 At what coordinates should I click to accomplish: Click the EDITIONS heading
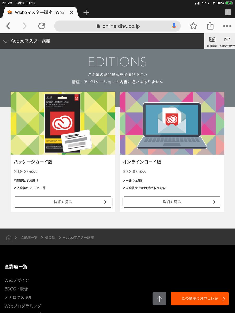[x=118, y=62]
